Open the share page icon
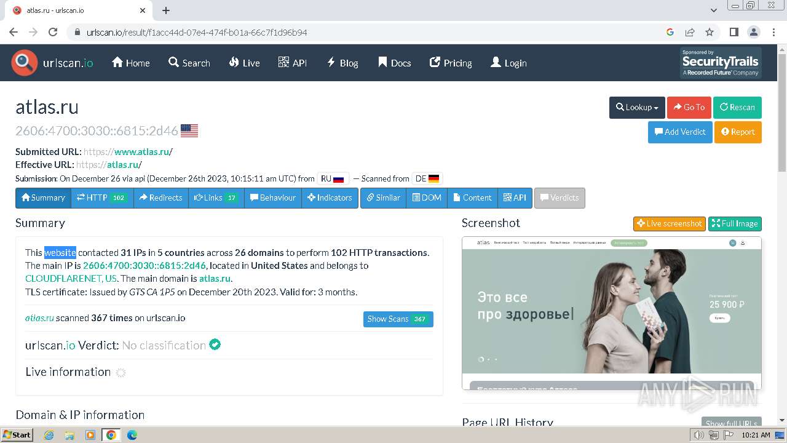 [x=690, y=32]
